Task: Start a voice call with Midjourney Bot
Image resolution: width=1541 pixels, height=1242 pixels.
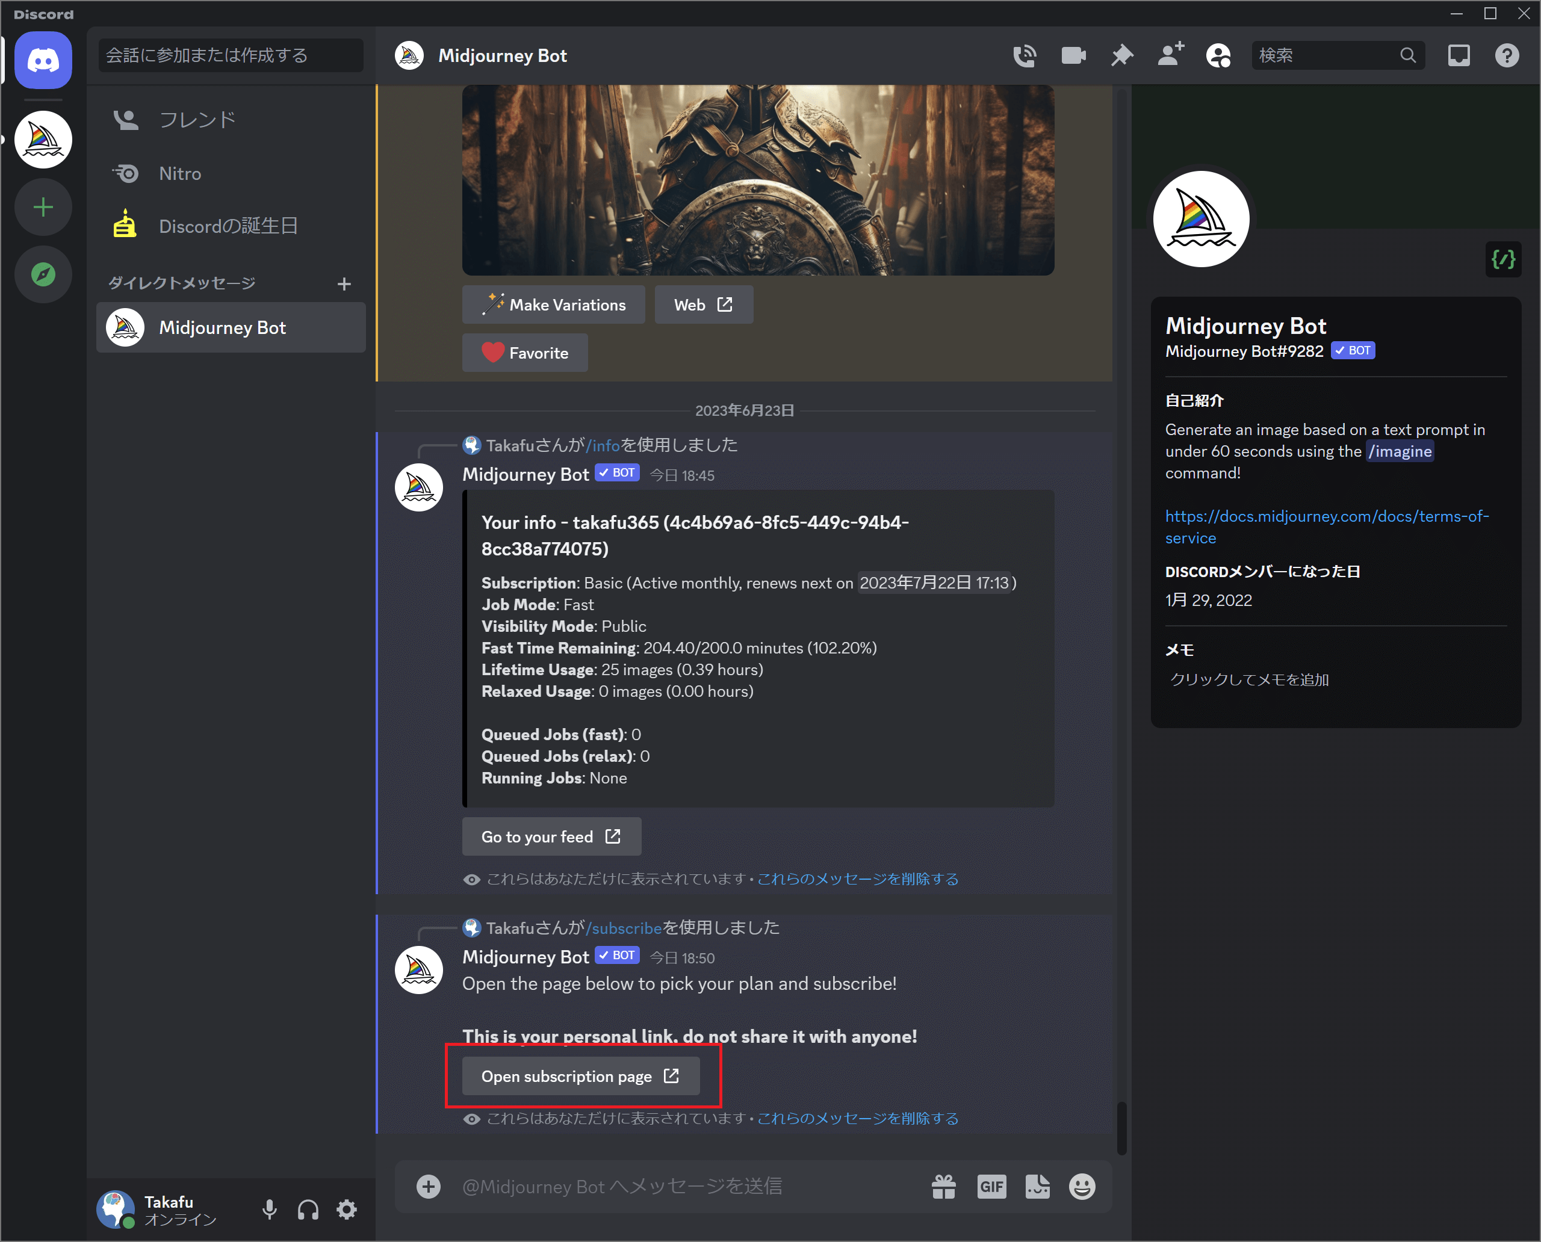Action: [x=1025, y=55]
